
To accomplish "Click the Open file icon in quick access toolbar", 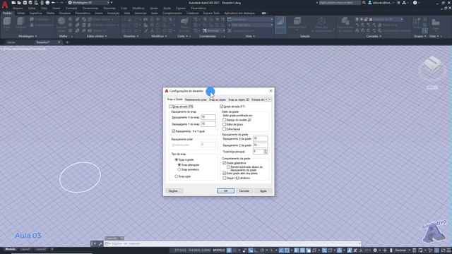I will pos(19,3).
